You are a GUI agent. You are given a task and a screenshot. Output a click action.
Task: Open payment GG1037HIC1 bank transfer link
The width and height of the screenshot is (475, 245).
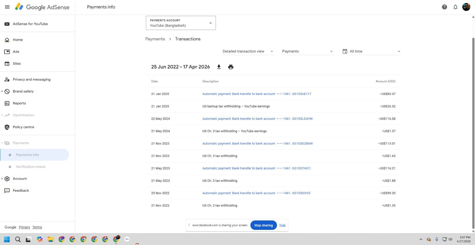point(256,168)
